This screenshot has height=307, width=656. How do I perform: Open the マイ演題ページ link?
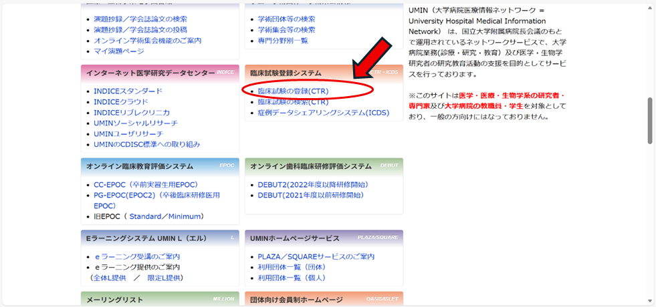click(118, 51)
